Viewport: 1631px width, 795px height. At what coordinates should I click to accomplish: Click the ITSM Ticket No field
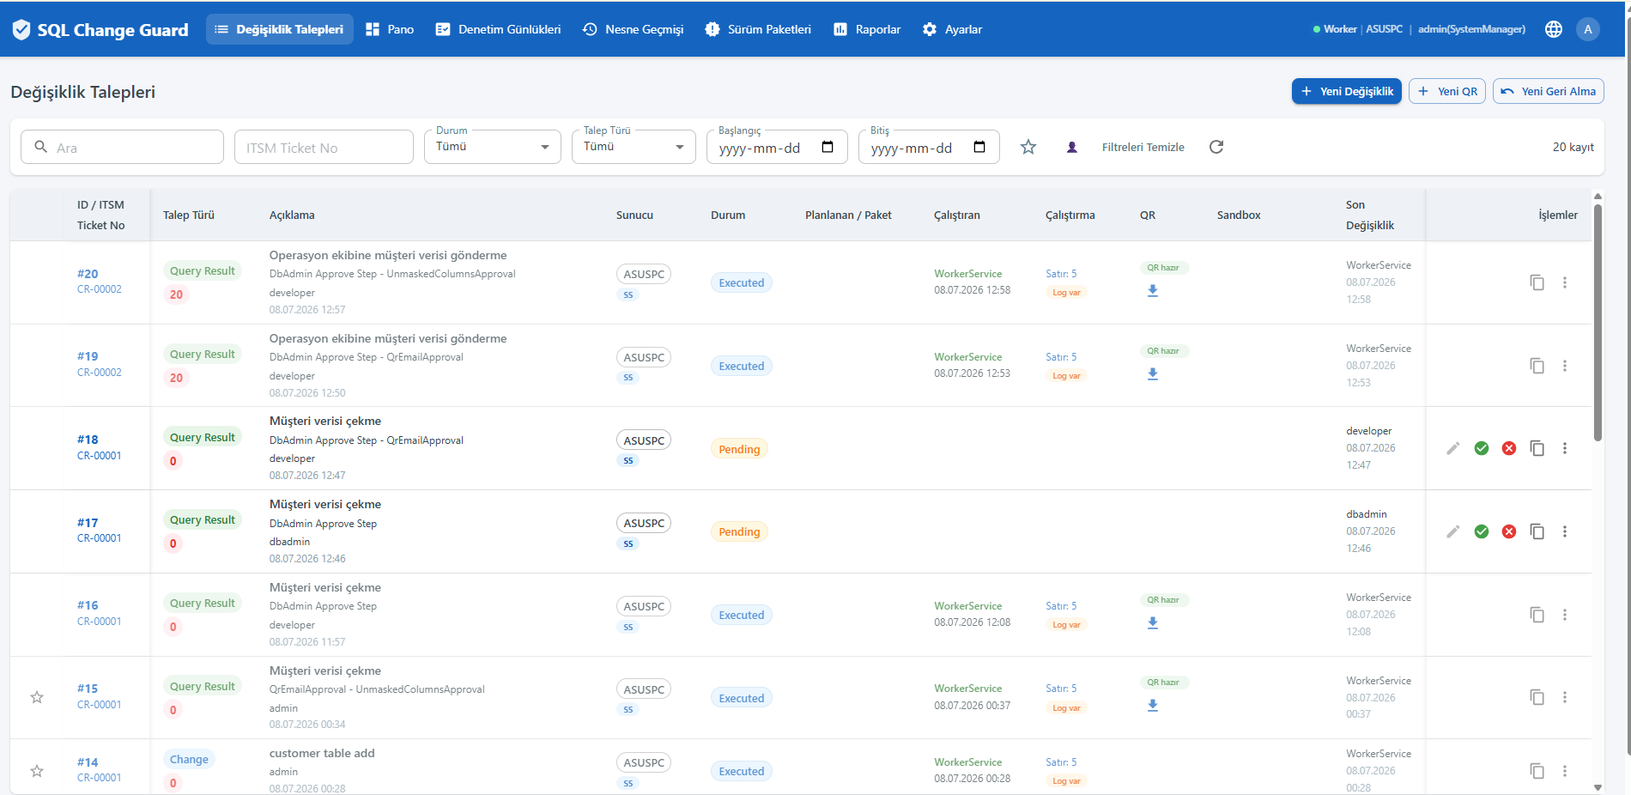[x=324, y=147]
